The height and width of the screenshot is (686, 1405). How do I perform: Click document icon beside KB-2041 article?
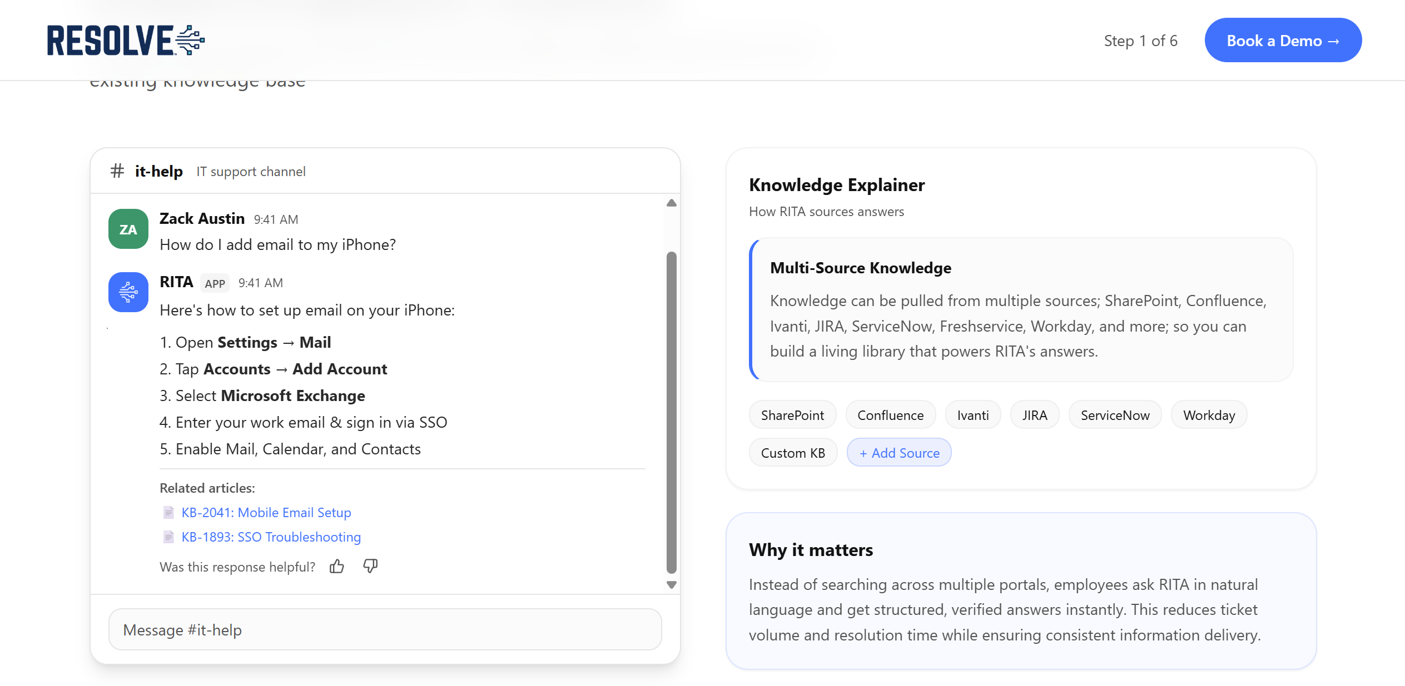point(168,513)
